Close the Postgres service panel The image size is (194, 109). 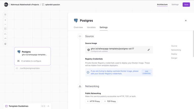pos(186,20)
